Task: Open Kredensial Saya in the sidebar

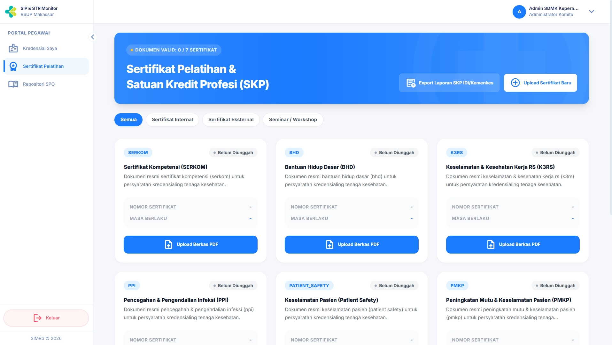Action: (x=46, y=48)
